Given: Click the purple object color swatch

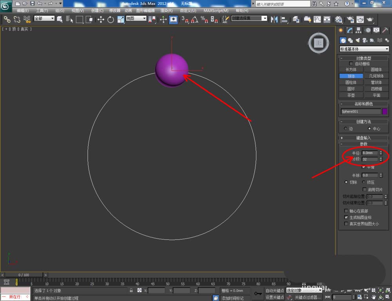Looking at the screenshot, I should click(x=385, y=111).
